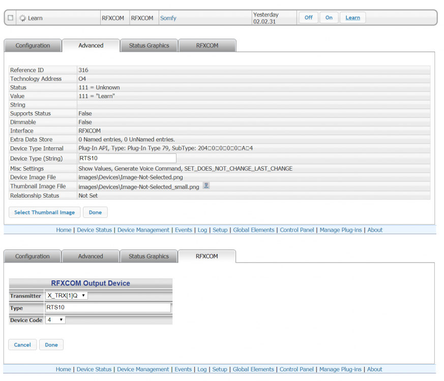444x381 pixels.
Task: Open the lower Advanced tab
Action: pyautogui.click(x=91, y=257)
